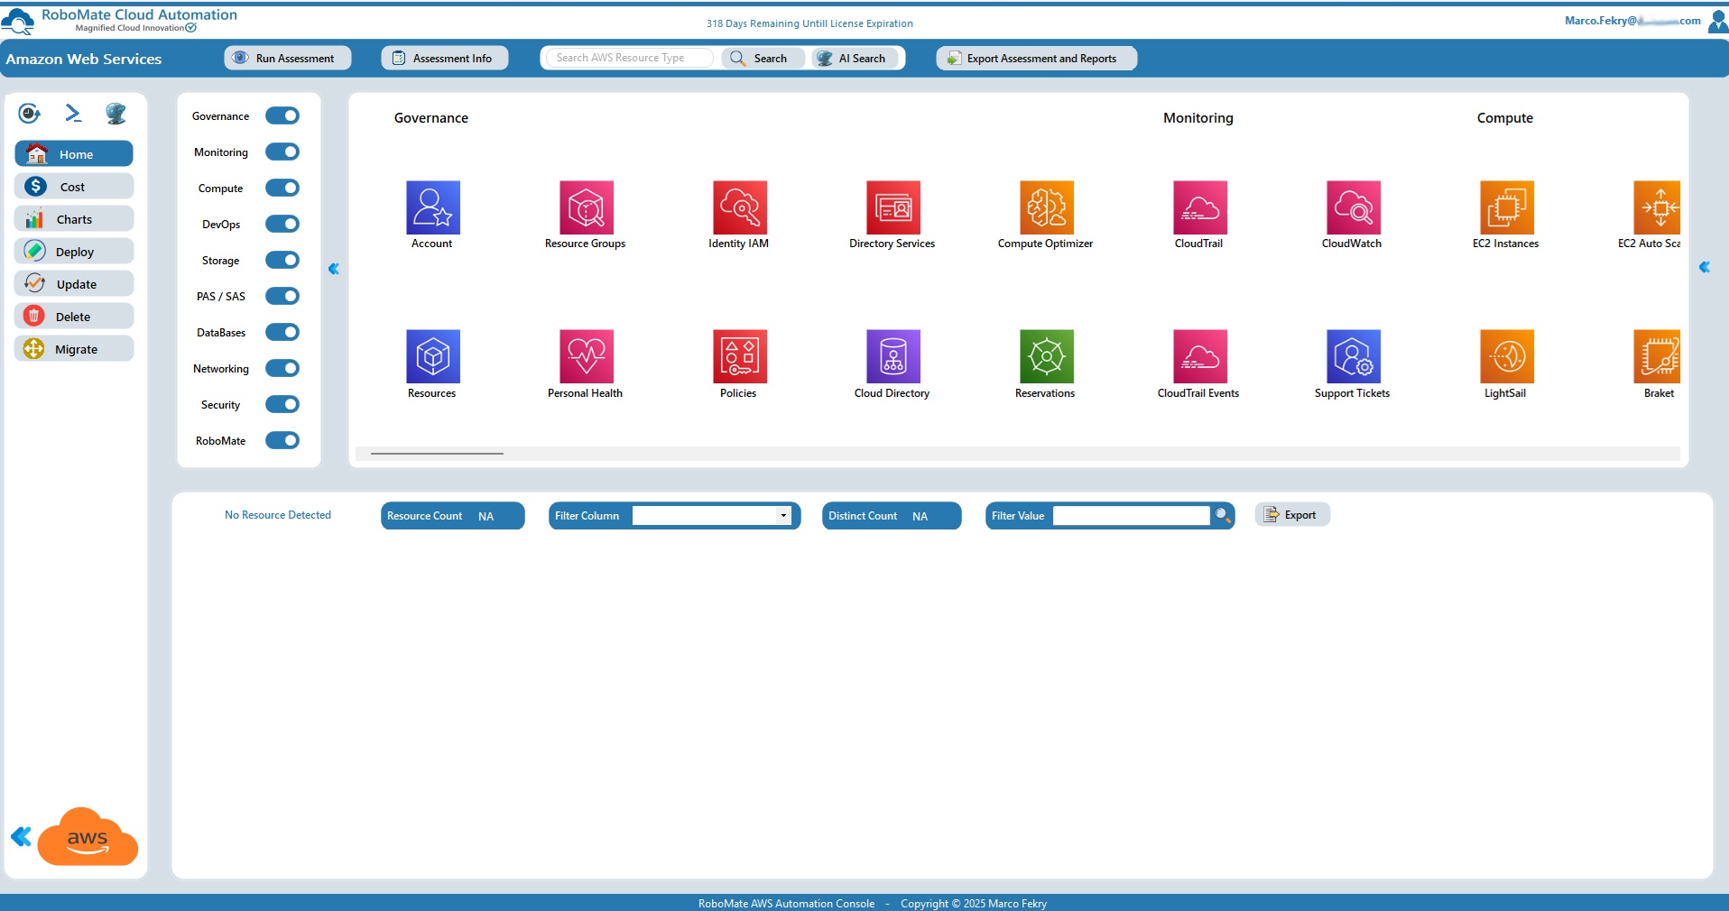This screenshot has height=911, width=1729.
Task: Toggle the Monitoring switch
Action: [x=282, y=152]
